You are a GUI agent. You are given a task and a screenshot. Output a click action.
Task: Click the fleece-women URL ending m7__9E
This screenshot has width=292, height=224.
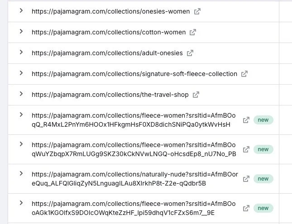tap(134, 208)
